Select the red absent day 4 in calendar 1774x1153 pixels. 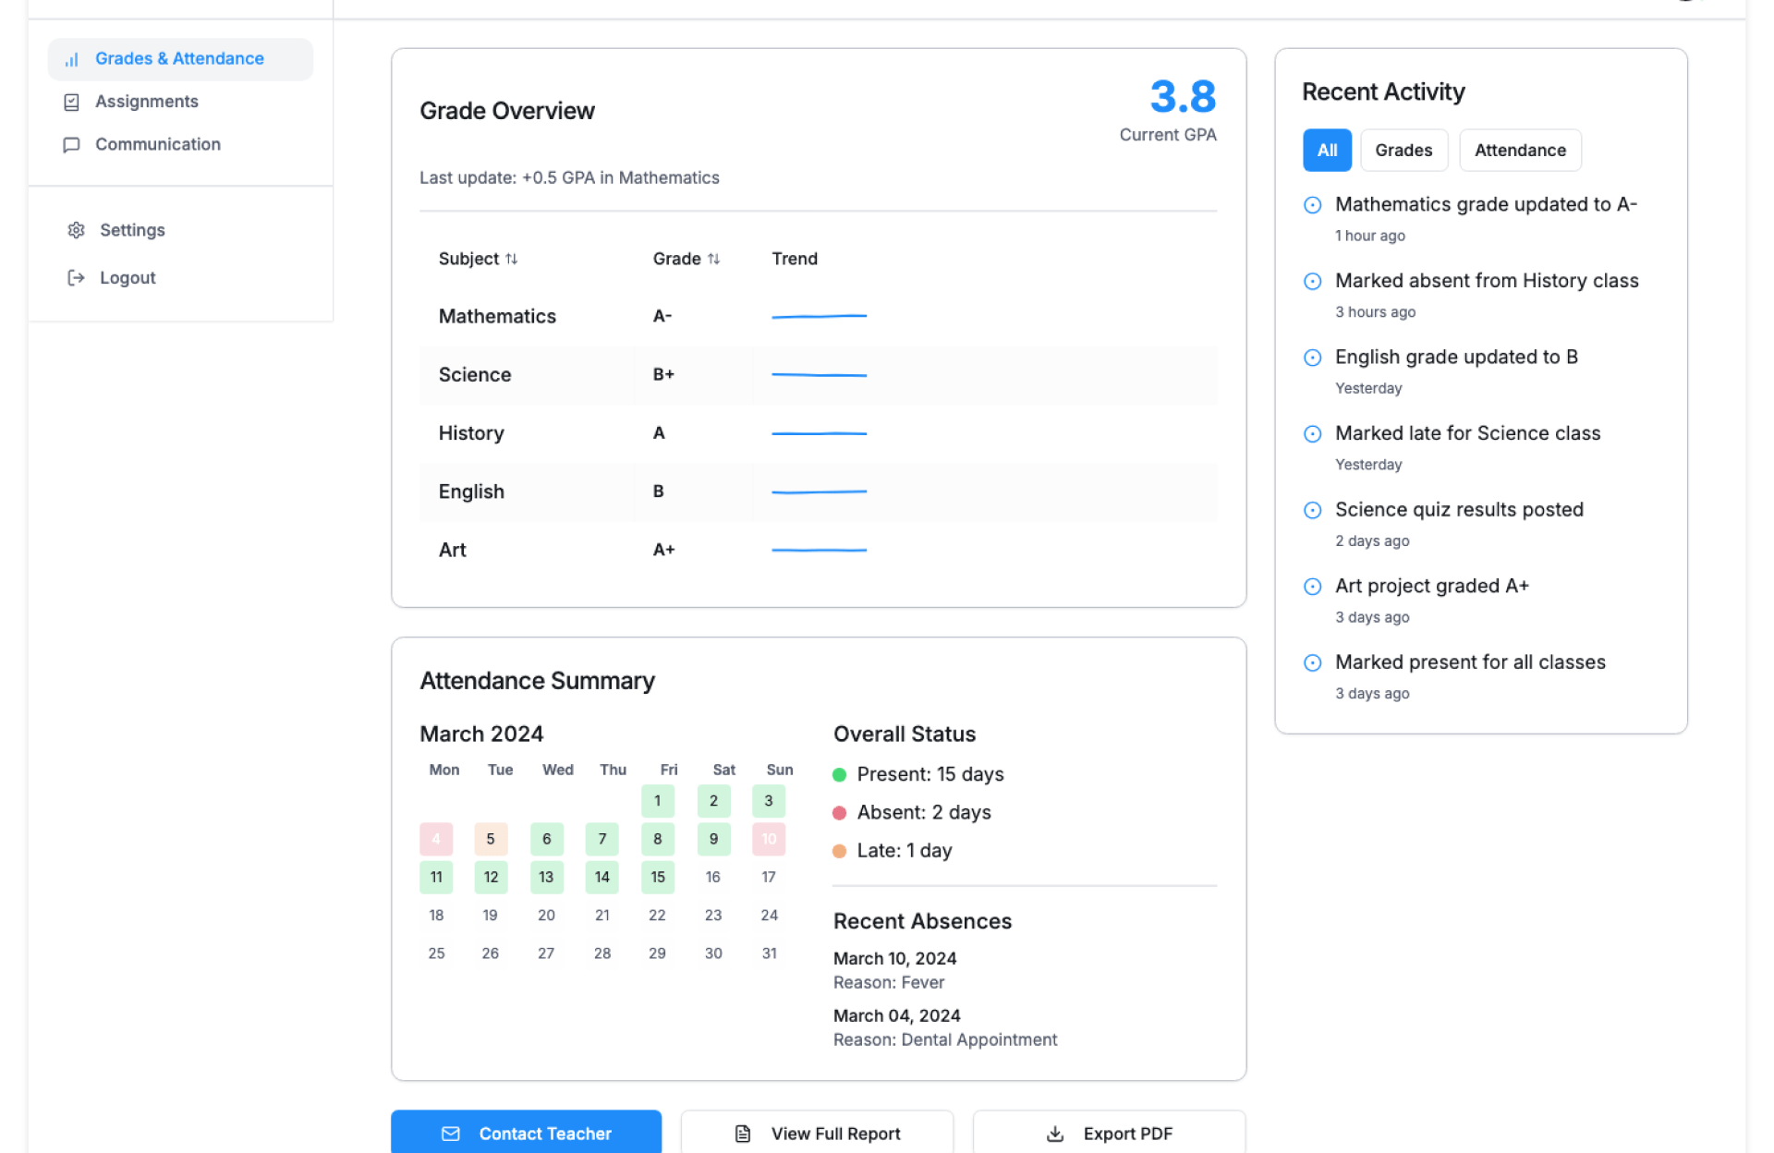click(436, 839)
